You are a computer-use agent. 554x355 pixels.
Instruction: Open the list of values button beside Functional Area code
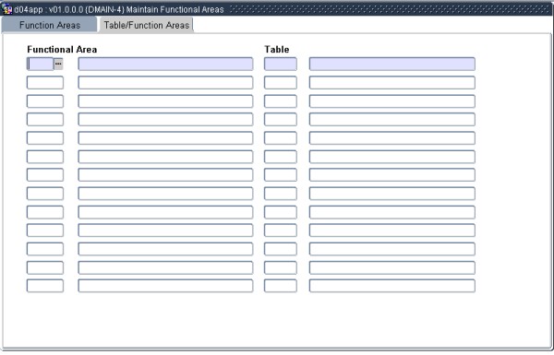[58, 64]
